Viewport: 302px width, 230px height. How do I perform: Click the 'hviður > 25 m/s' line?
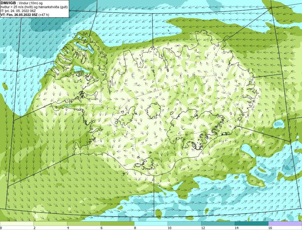coord(34,7)
